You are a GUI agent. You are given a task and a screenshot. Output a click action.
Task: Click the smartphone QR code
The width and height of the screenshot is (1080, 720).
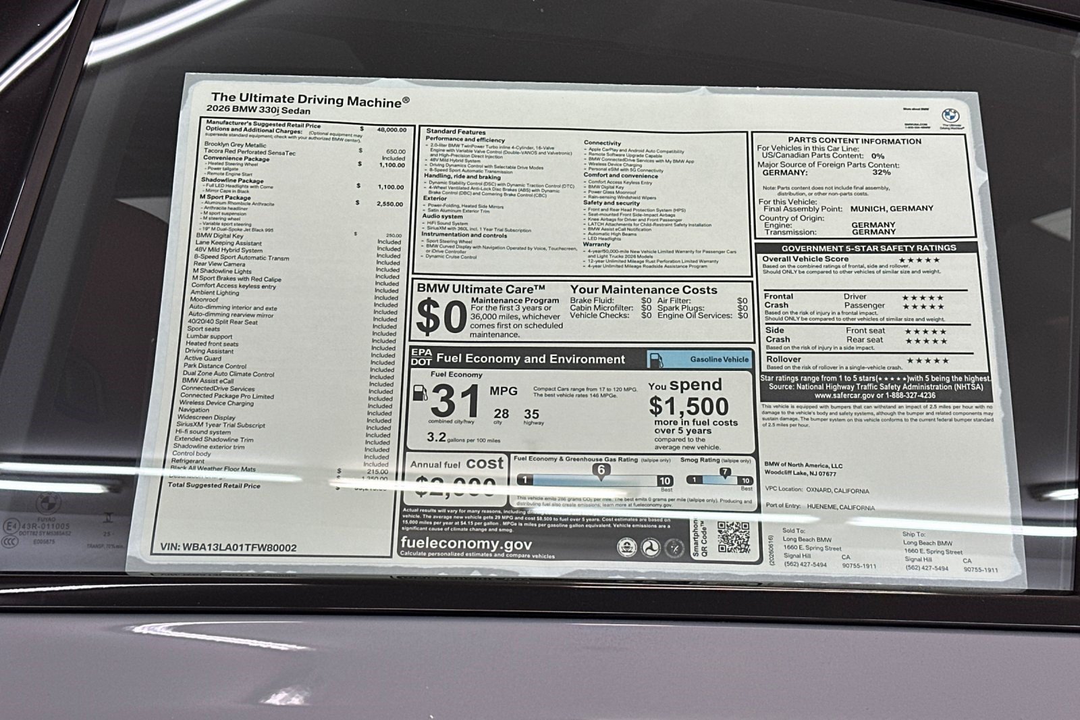(x=733, y=537)
